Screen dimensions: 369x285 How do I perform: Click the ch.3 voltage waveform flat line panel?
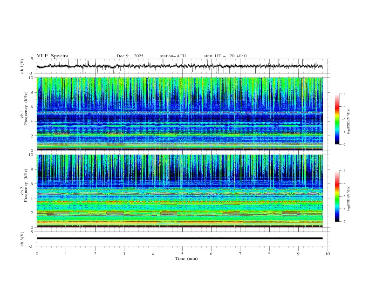click(182, 238)
